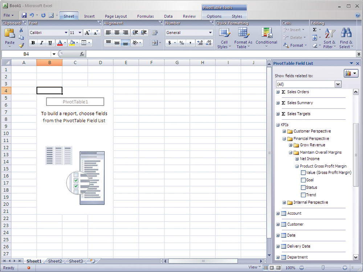Apply Percent Style number format
The width and height of the screenshot is (363, 272).
(182, 43)
